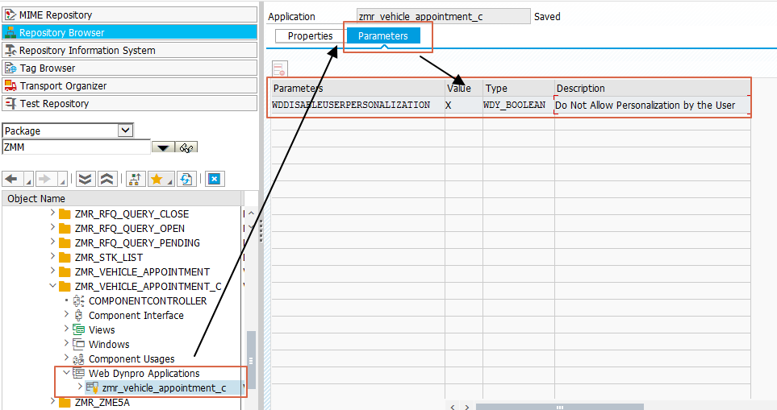Open the object name history dropdown arrow
Image resolution: width=777 pixels, height=410 pixels.
163,147
